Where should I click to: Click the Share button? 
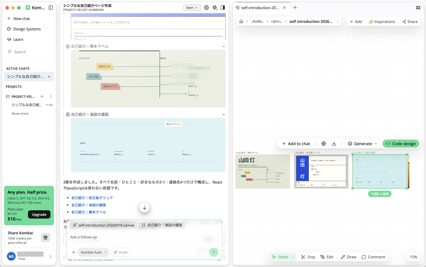tap(410, 22)
